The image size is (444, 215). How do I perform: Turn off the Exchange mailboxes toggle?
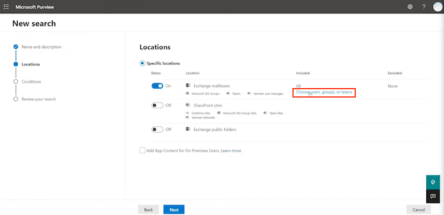click(158, 86)
